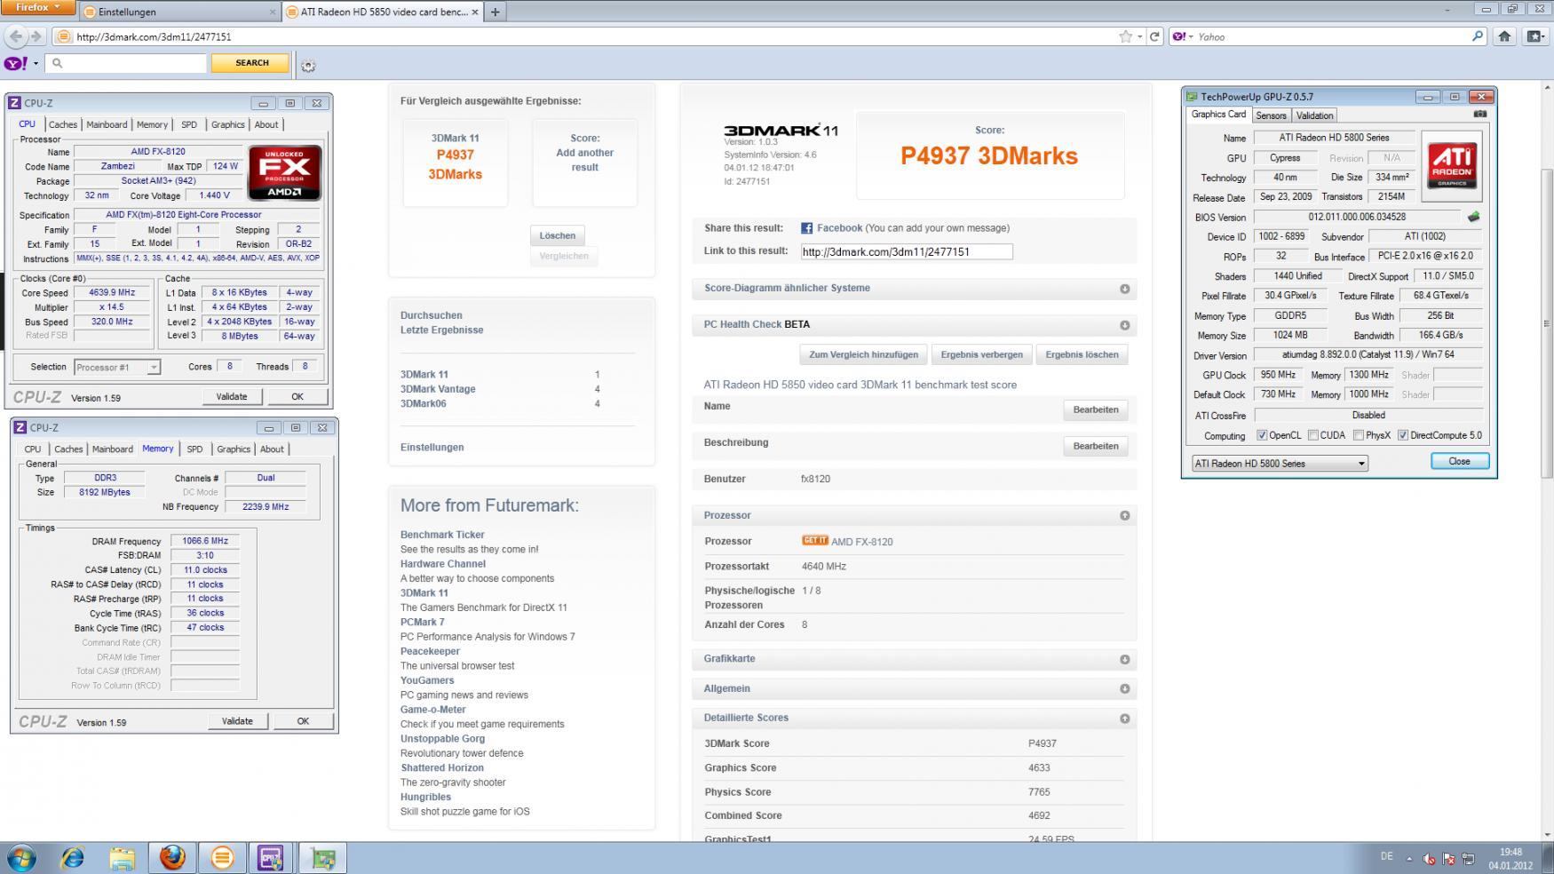Click the Zum Vergleich hinzufügen button
This screenshot has width=1554, height=874.
tap(863, 354)
